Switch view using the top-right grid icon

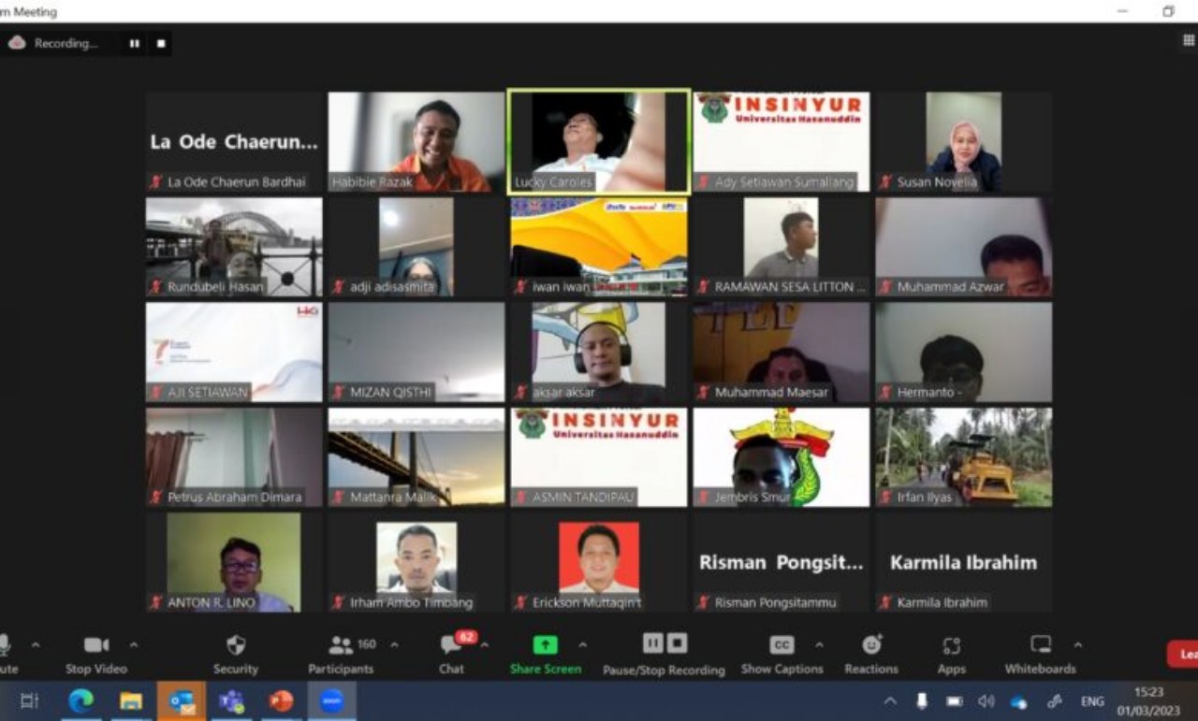point(1189,40)
